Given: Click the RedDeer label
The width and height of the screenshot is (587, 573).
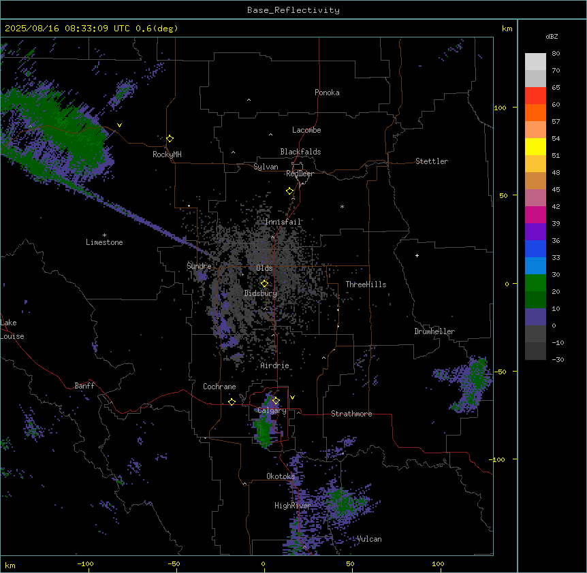Looking at the screenshot, I should [300, 174].
